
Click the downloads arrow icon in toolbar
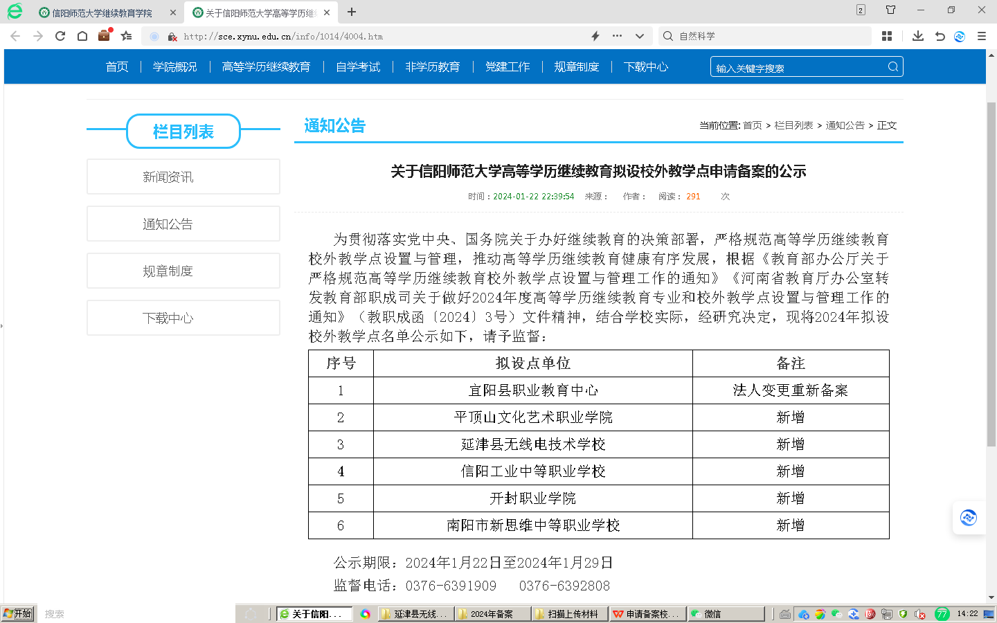pos(918,36)
